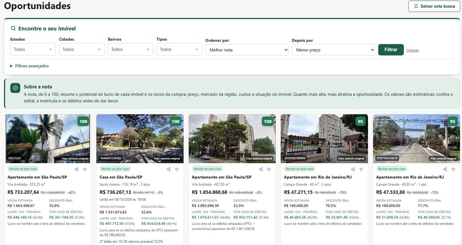Open the Casa em São Paulo photo

click(x=140, y=139)
